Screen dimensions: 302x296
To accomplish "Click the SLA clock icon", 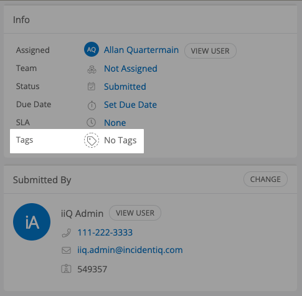I will click(91, 123).
